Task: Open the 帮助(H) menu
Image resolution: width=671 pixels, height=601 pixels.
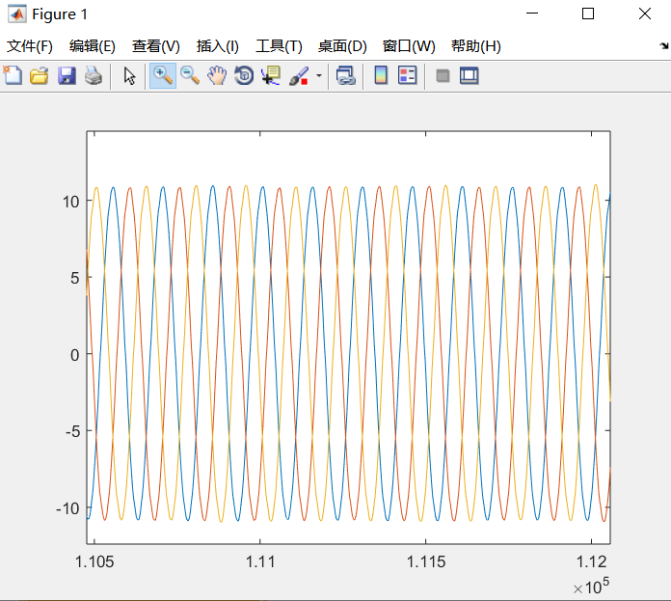Action: coord(476,45)
